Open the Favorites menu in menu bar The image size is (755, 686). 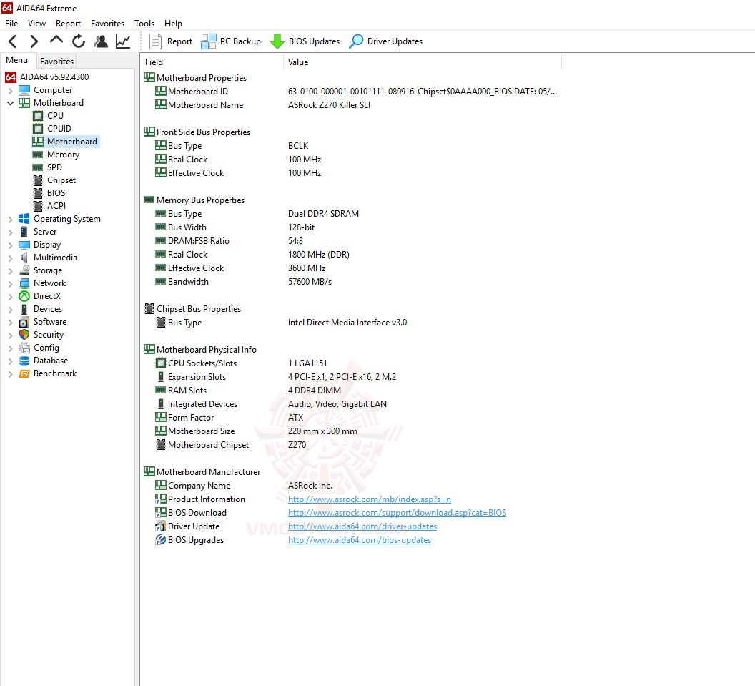[x=107, y=23]
